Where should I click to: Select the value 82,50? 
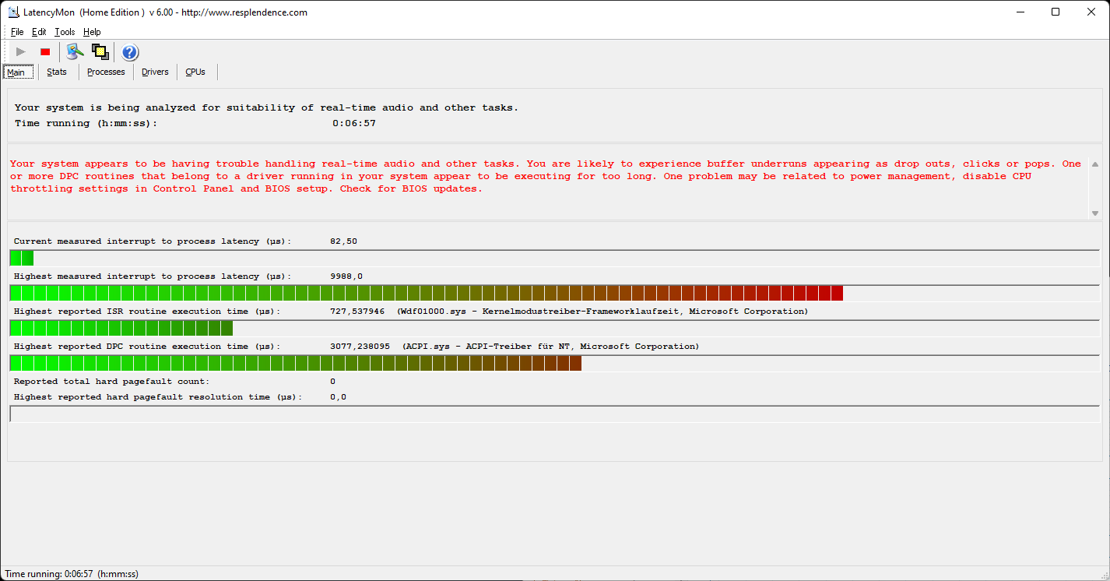[343, 241]
